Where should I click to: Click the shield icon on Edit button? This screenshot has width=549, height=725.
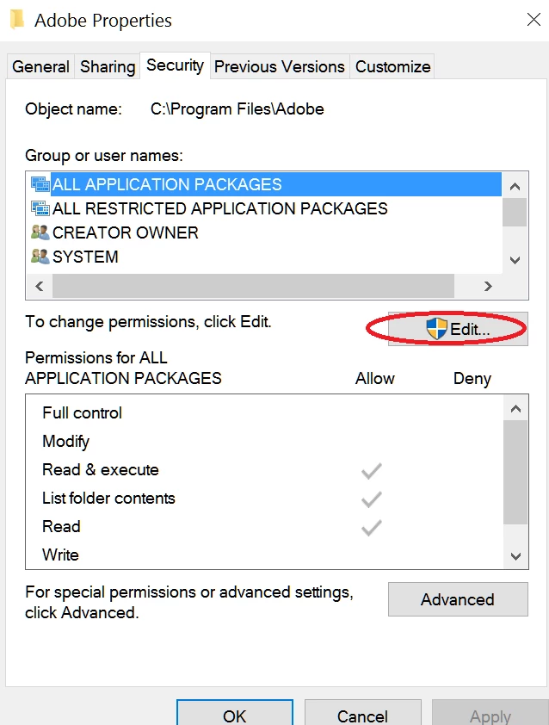tap(437, 329)
